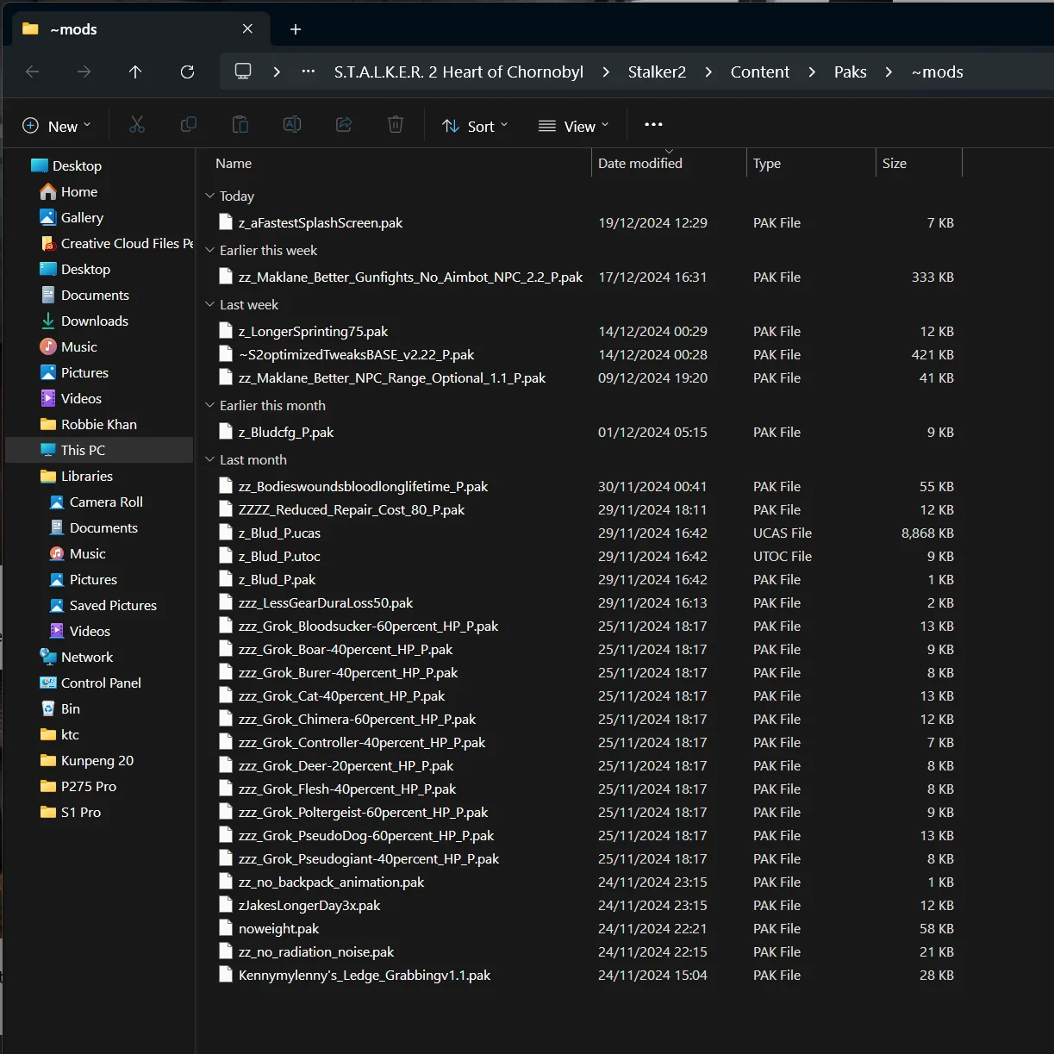Click the Paks breadcrumb segment
Image resolution: width=1054 pixels, height=1054 pixels.
[x=850, y=72]
